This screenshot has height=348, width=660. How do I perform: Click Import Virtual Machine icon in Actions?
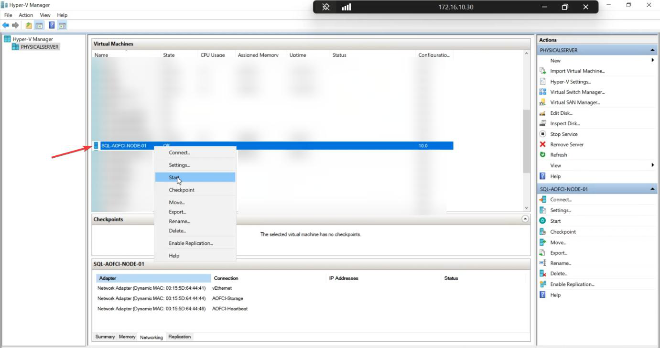point(542,71)
